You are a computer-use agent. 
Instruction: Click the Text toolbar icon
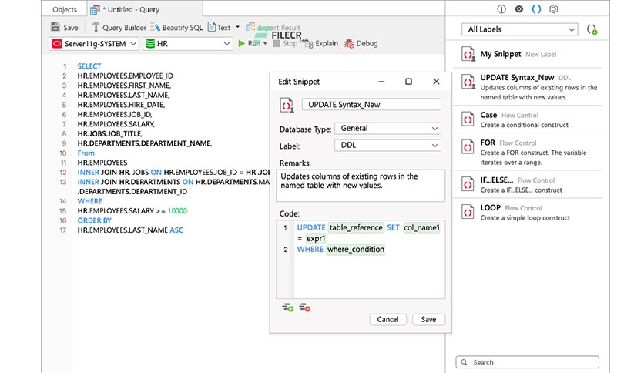coord(212,27)
